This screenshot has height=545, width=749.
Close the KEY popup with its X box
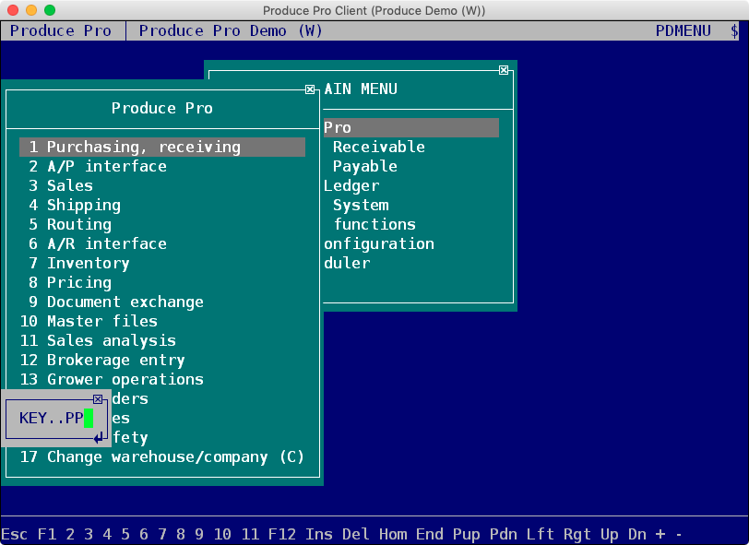pyautogui.click(x=98, y=399)
